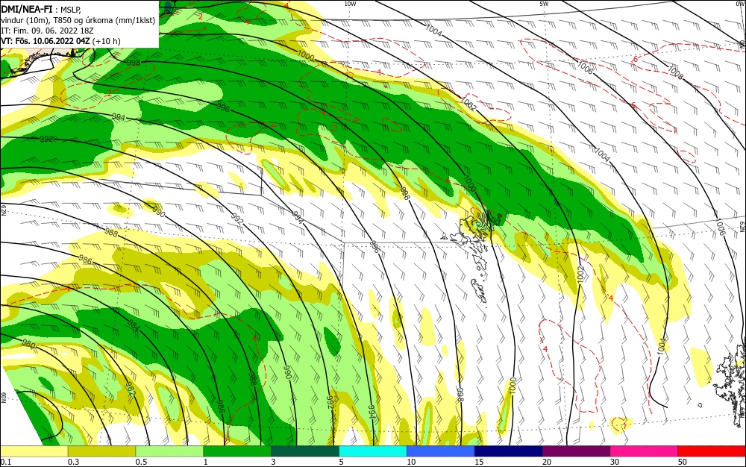Select the dark green 3–5 legend swatch
Image resolution: width=746 pixels, height=467 pixels.
(305, 451)
